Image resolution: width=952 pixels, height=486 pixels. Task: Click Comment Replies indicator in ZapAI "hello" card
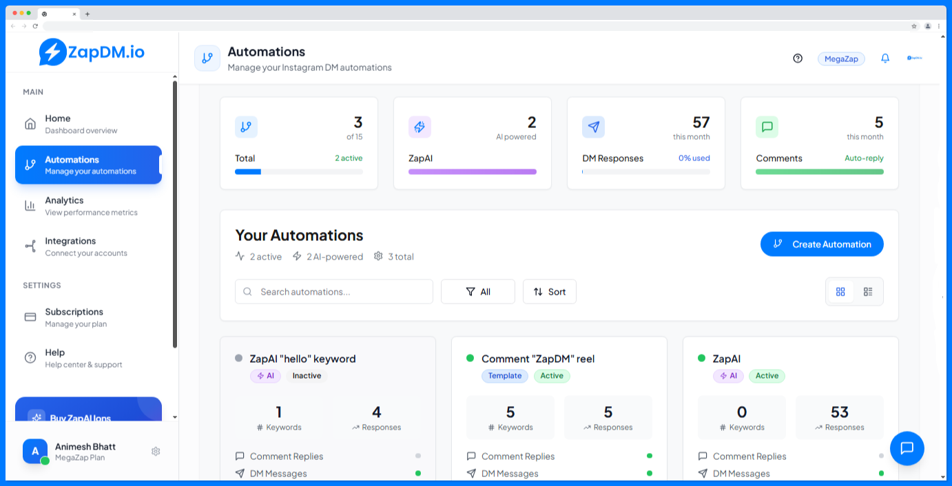tap(418, 456)
